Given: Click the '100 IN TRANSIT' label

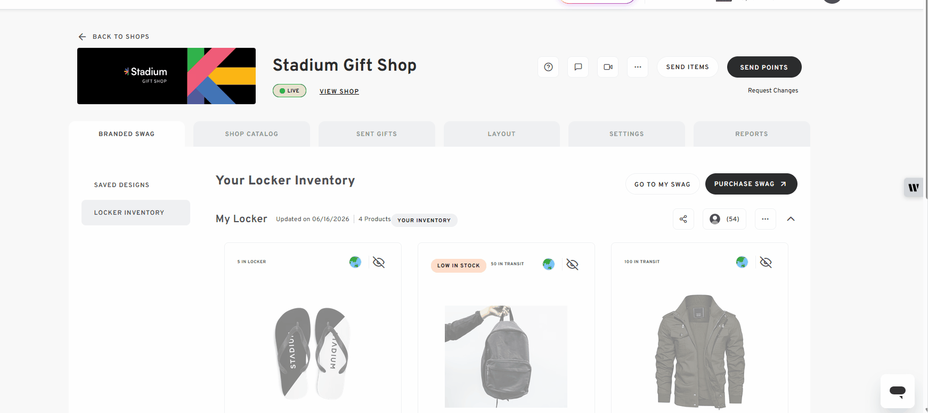Looking at the screenshot, I should click(642, 262).
